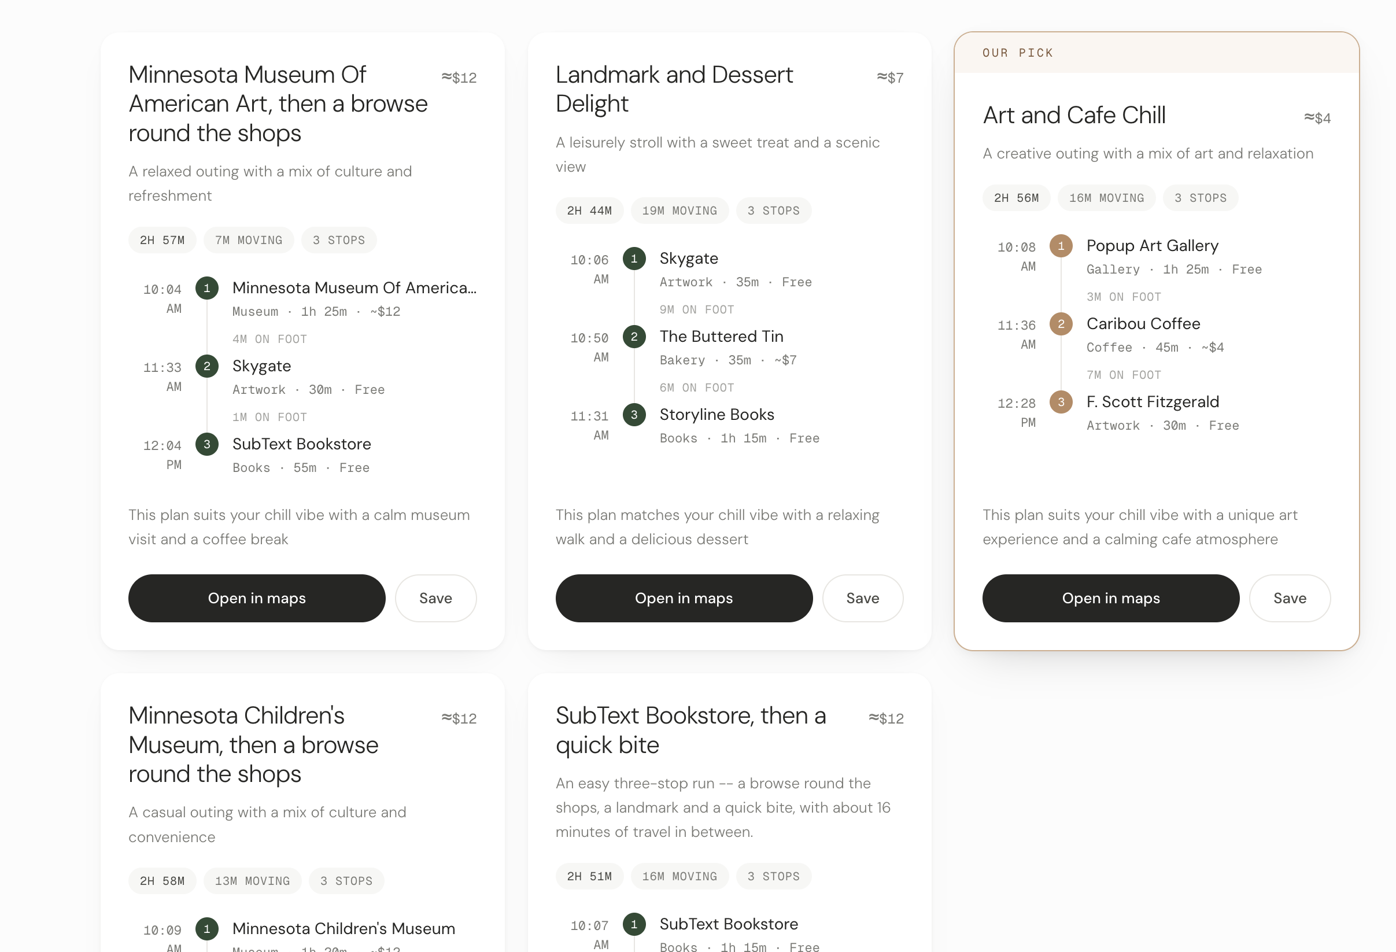Click stop 1 marker for Minnesota Museum Of American Art

coord(206,288)
